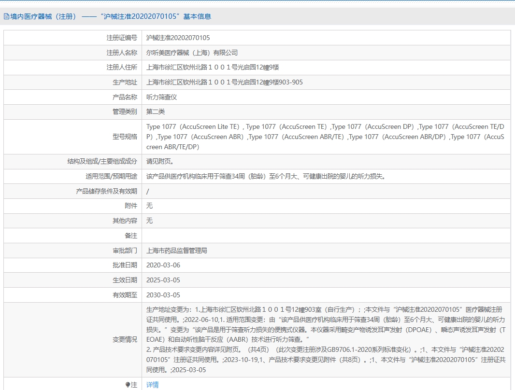Select effective date 2025-03-05 in 生效日期 row
This screenshot has height=390, width=515.
coord(163,280)
